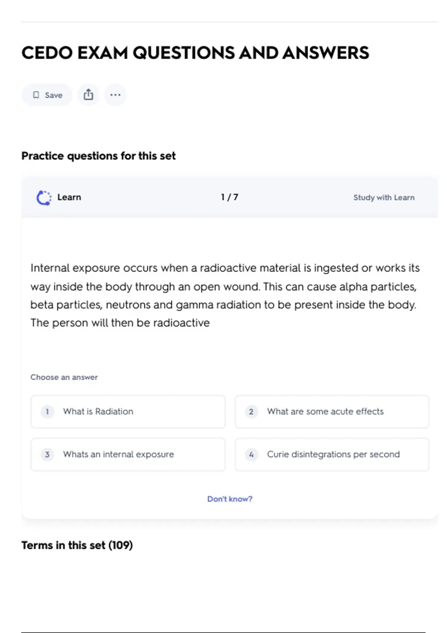The width and height of the screenshot is (447, 633).
Task: Select answer 'What are some acute effects'
Action: click(332, 411)
